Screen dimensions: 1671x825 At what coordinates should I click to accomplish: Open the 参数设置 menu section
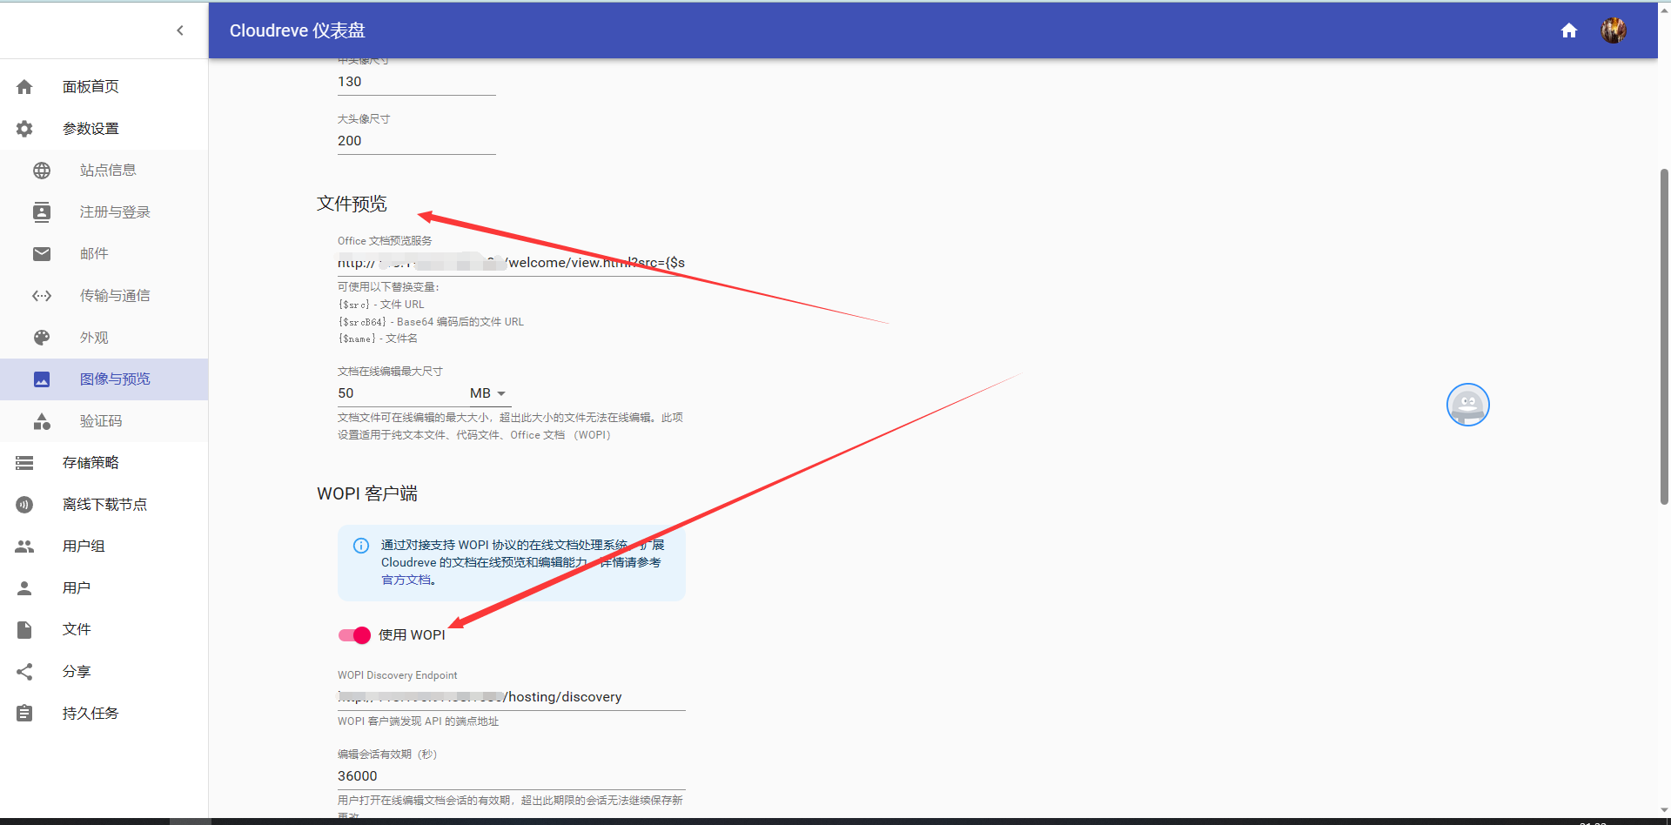tap(91, 129)
